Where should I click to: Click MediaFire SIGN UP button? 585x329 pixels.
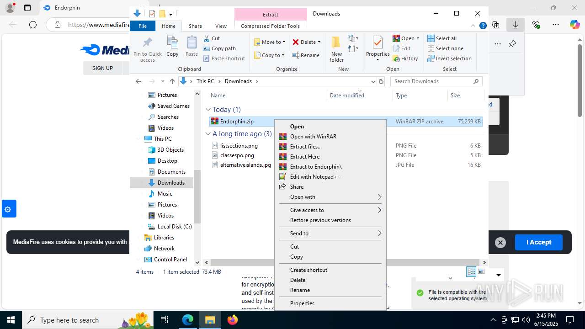102,68
